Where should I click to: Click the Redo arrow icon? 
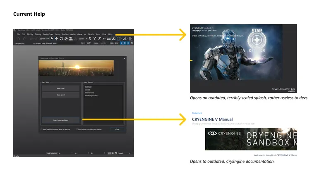tap(24, 38)
